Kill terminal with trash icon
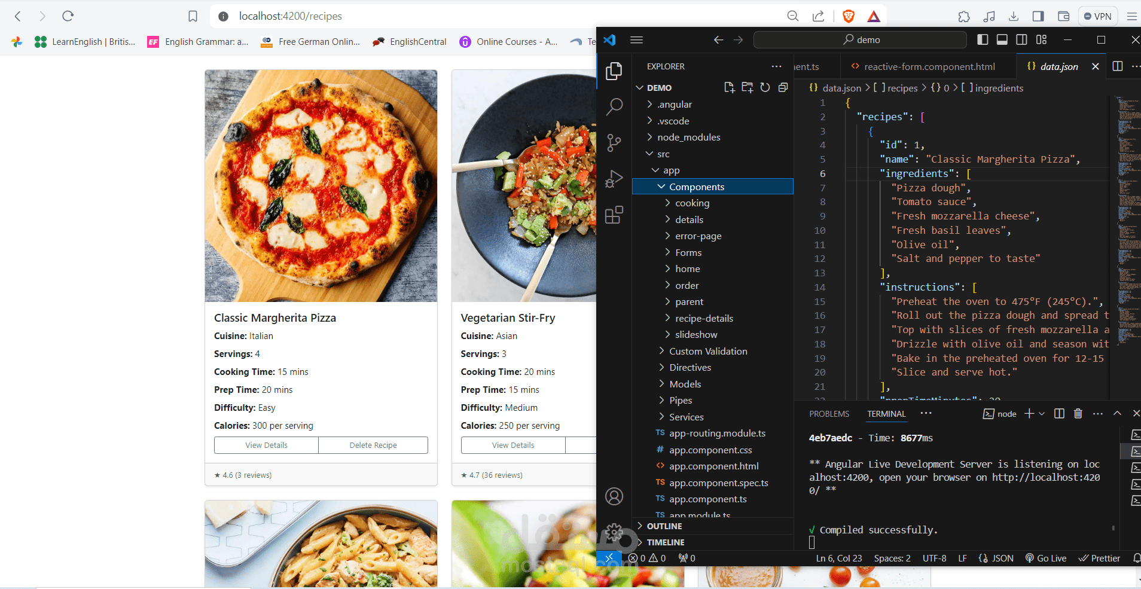This screenshot has width=1141, height=589. click(x=1078, y=414)
